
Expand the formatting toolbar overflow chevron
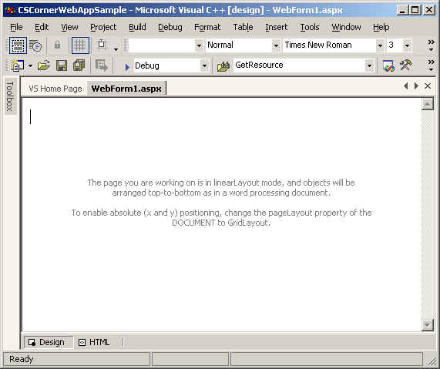pyautogui.click(x=431, y=45)
